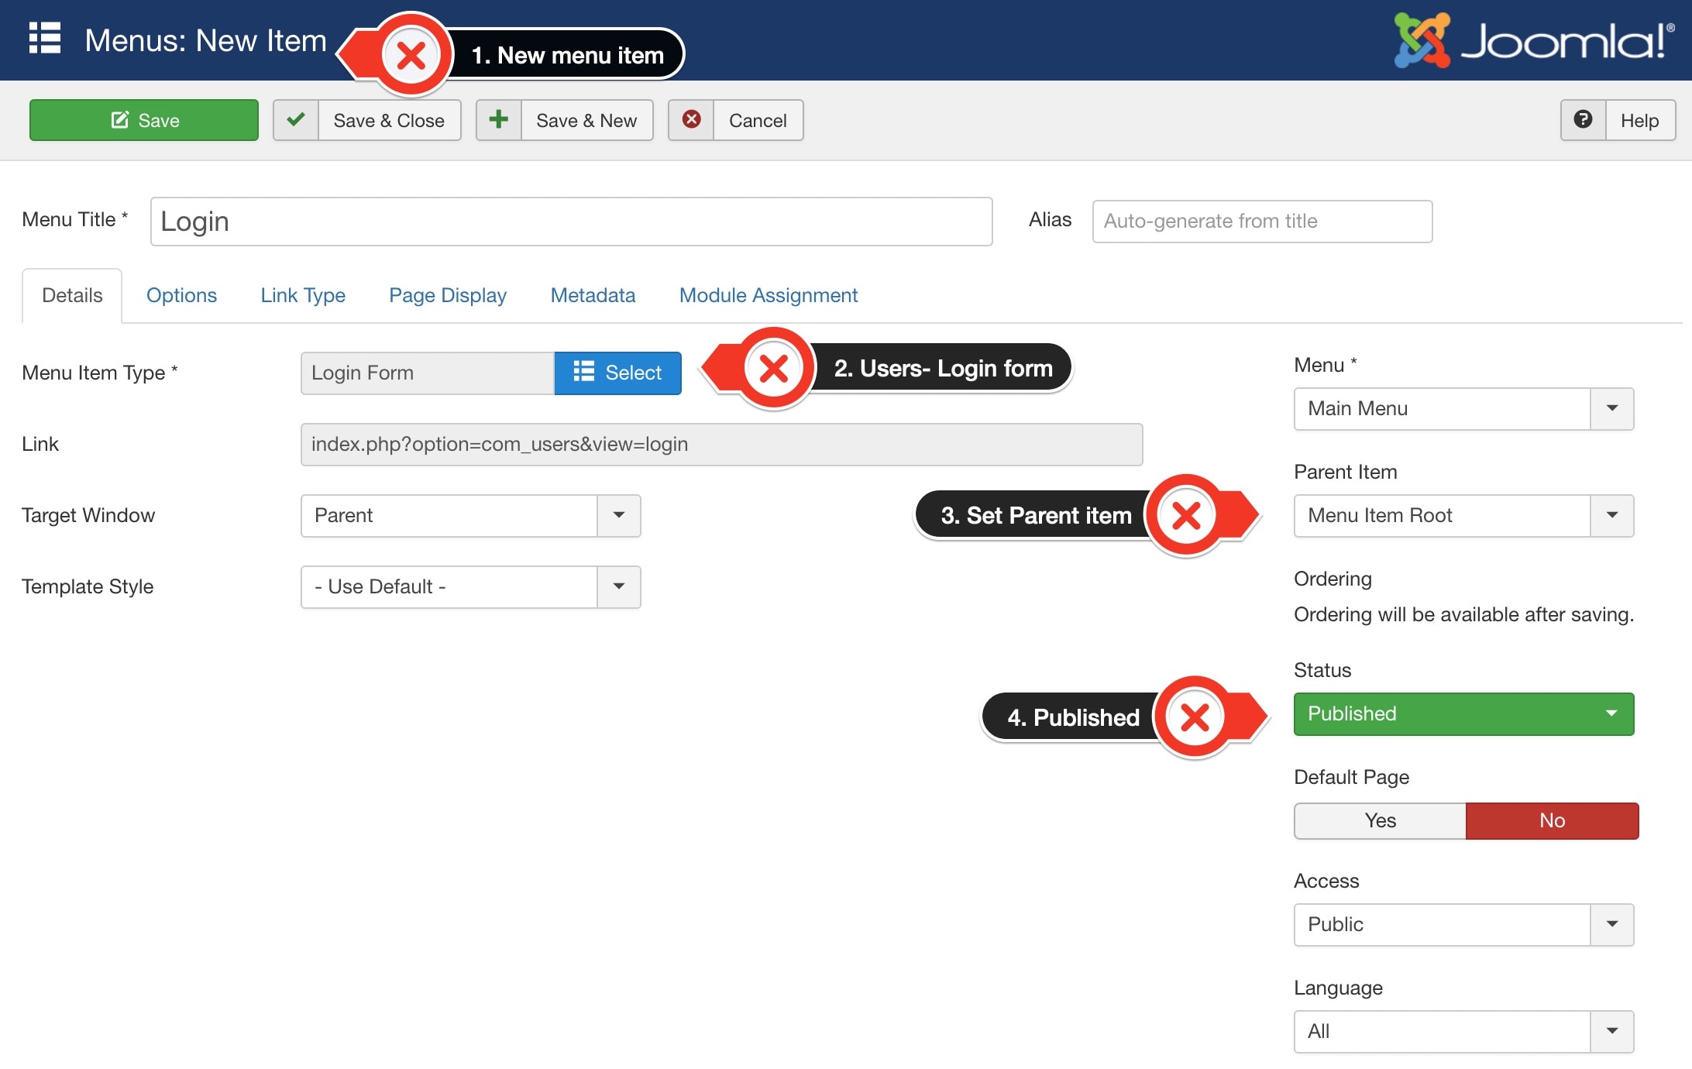Open the Main Menu dropdown
This screenshot has width=1692, height=1069.
coord(1612,409)
